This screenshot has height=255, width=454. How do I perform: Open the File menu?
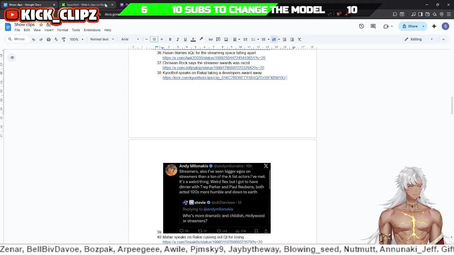(x=17, y=30)
